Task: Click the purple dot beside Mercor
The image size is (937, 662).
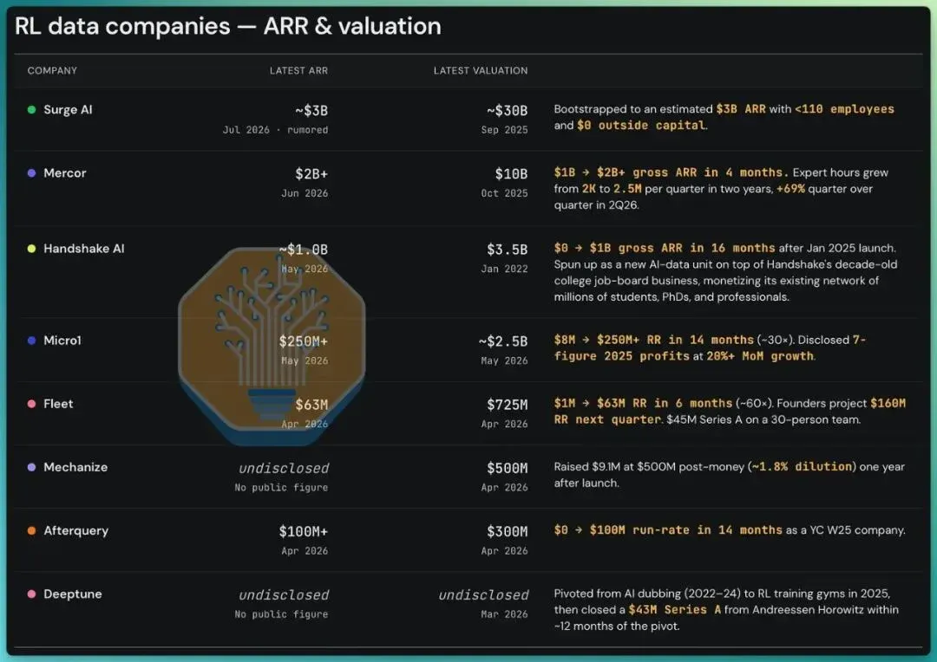Action: (x=32, y=173)
